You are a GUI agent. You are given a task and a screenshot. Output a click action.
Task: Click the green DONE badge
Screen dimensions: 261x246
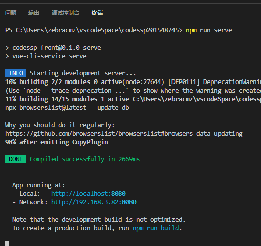click(x=16, y=159)
